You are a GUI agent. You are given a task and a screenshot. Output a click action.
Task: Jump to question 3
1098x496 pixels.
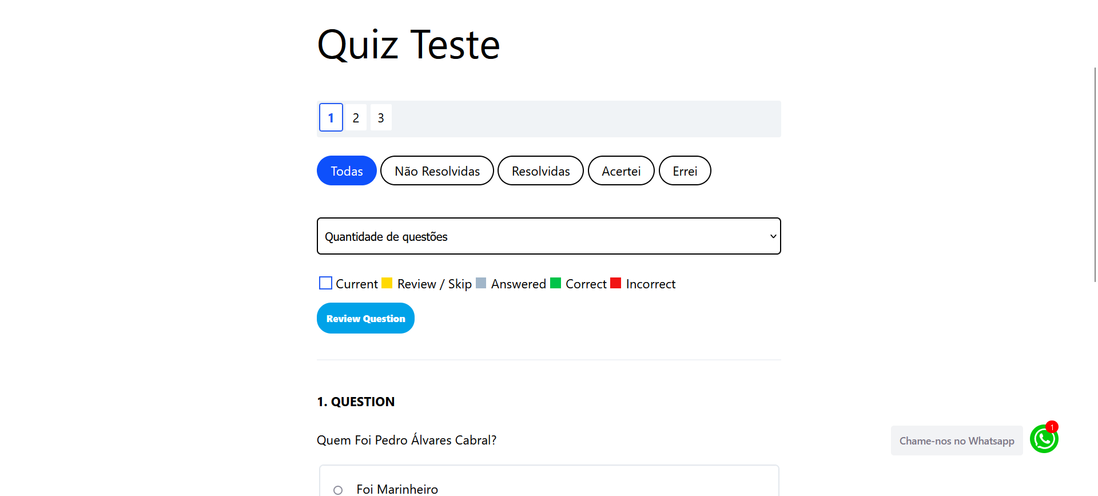381,118
